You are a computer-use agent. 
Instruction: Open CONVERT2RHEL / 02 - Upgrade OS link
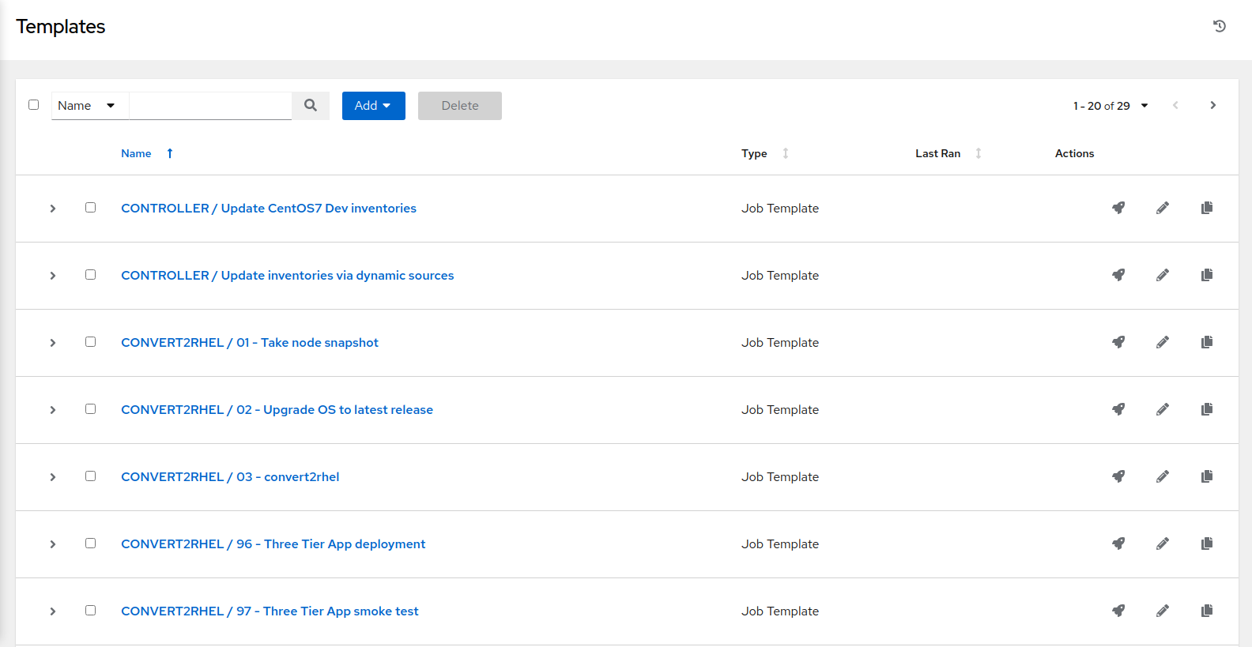(x=277, y=410)
